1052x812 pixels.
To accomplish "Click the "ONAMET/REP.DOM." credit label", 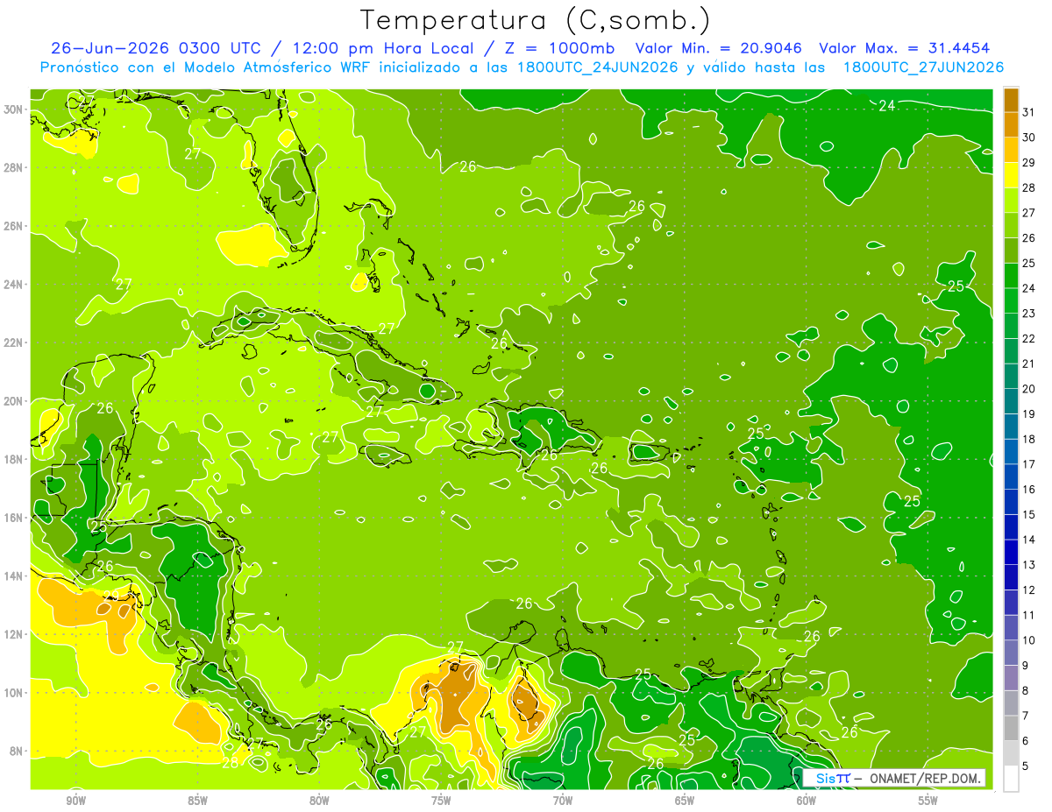I will pyautogui.click(x=925, y=778).
